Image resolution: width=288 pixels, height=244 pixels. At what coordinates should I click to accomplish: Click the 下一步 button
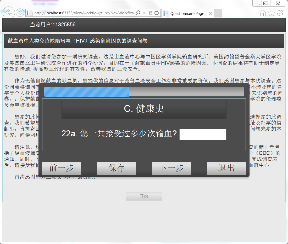point(171,168)
